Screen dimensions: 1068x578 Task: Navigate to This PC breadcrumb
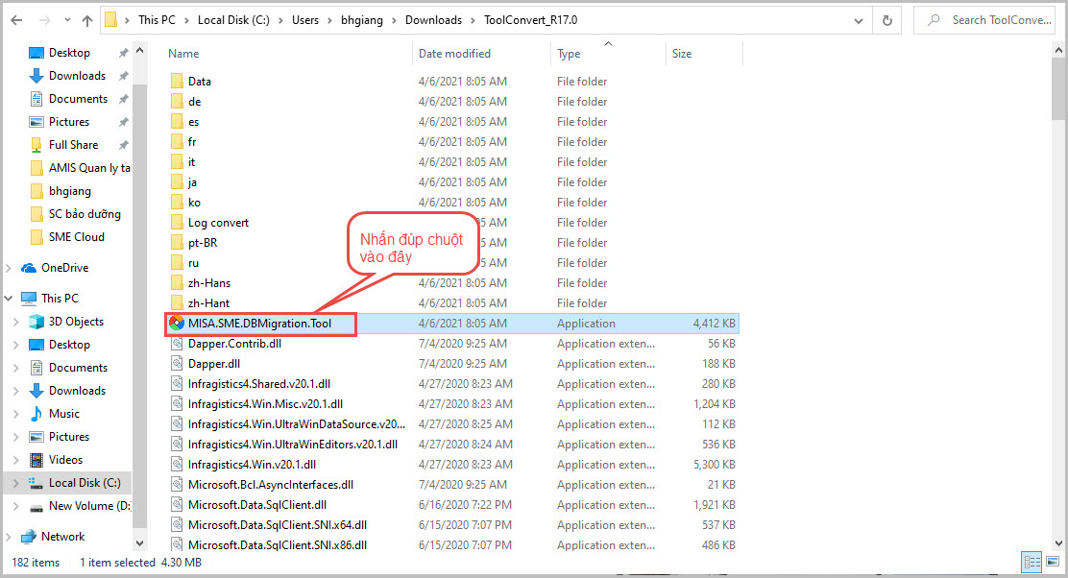click(157, 20)
